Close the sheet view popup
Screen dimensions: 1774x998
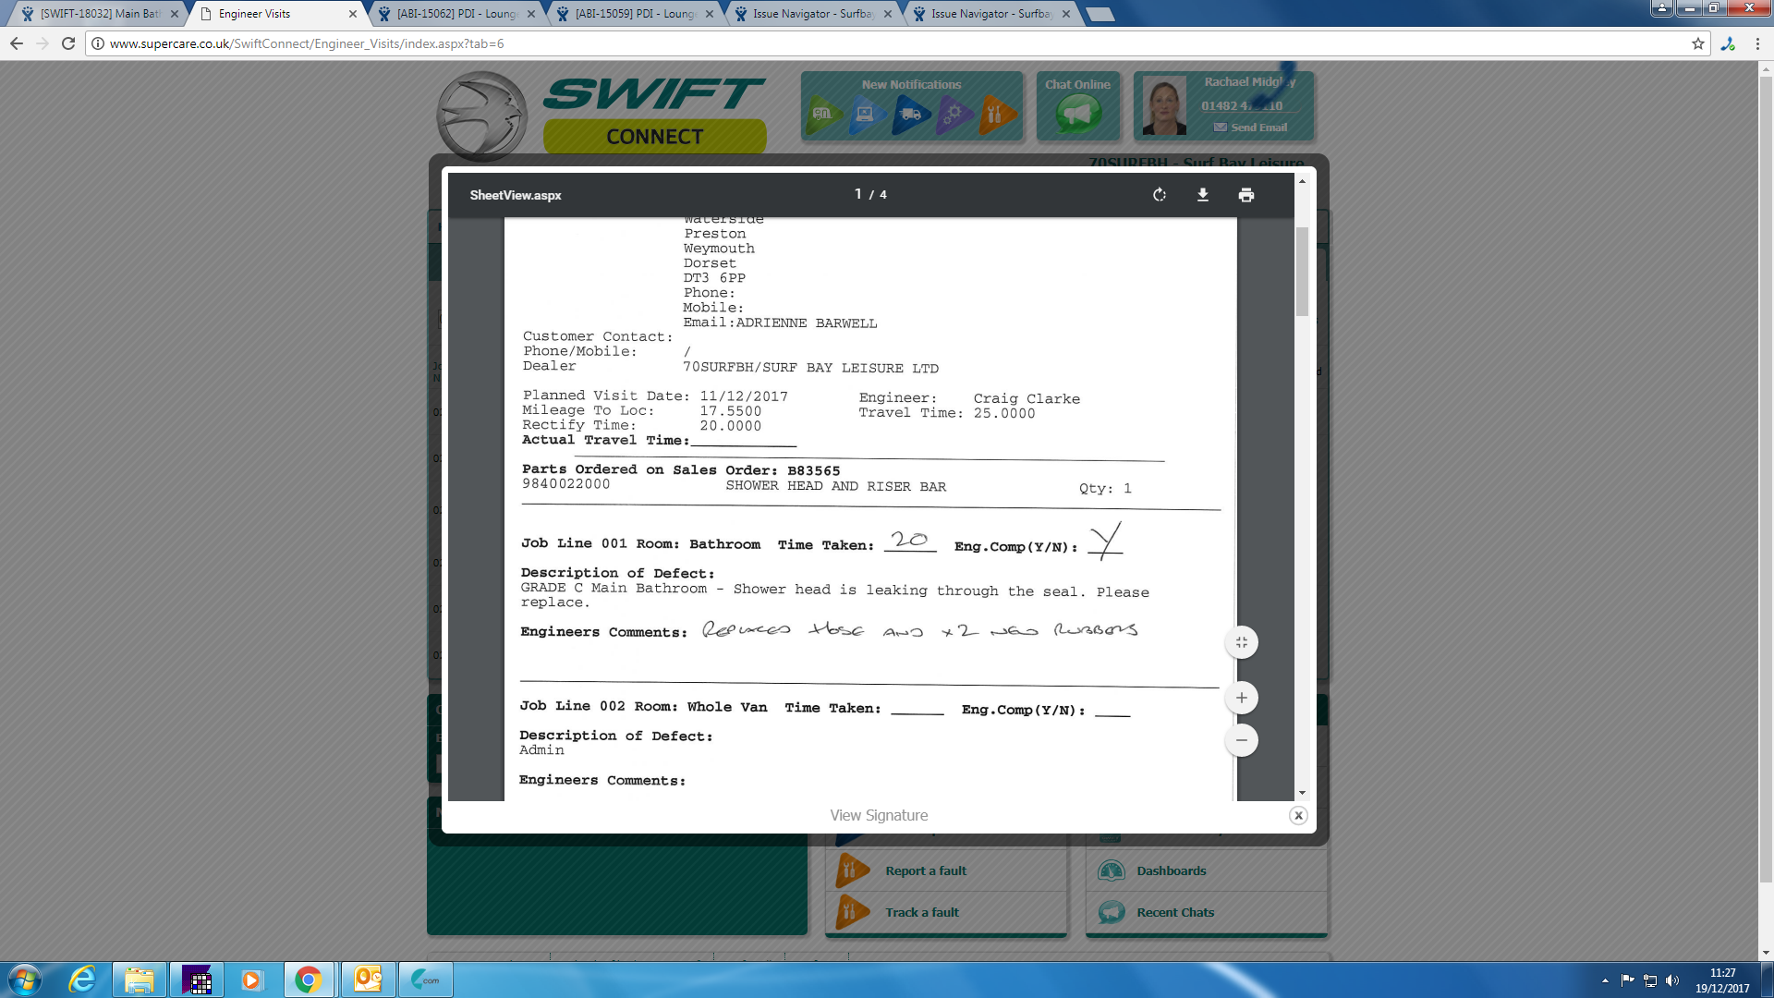(1298, 815)
